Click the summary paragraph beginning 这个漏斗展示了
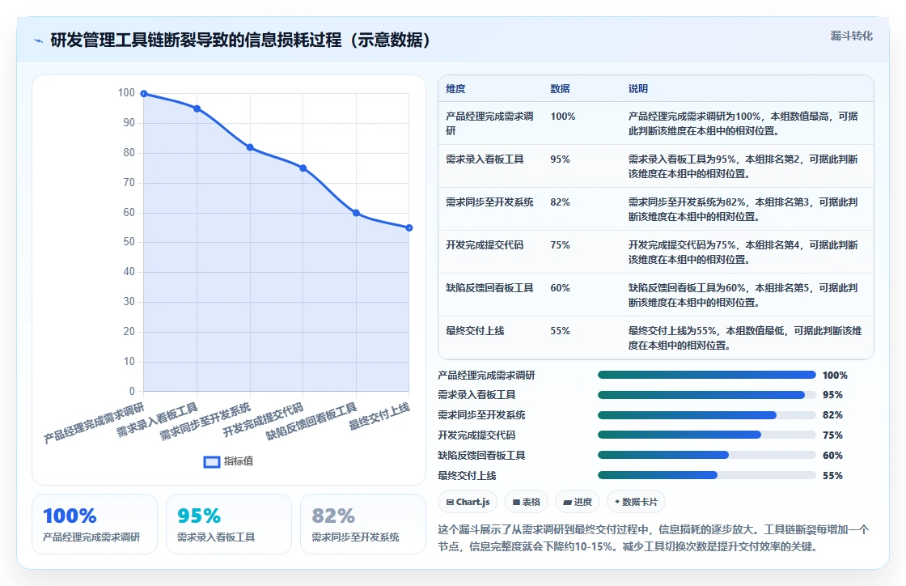Screen dimensions: 906x586 click(653, 538)
